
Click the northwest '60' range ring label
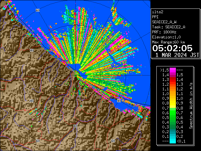(38, 10)
